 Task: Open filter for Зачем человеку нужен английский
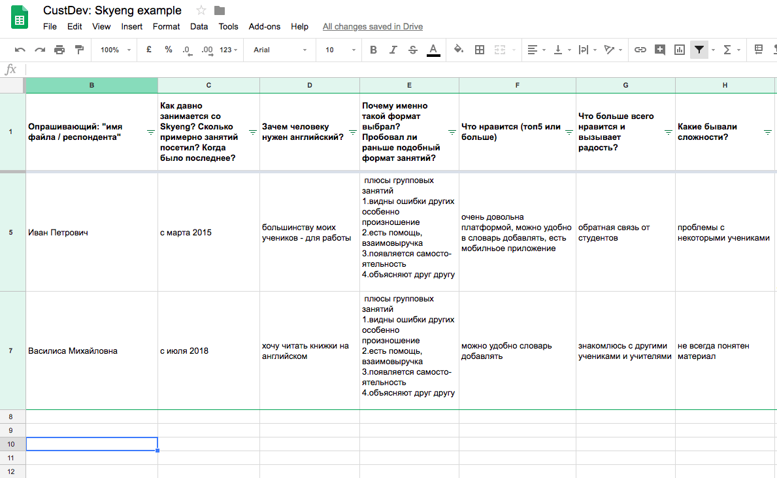click(x=353, y=132)
